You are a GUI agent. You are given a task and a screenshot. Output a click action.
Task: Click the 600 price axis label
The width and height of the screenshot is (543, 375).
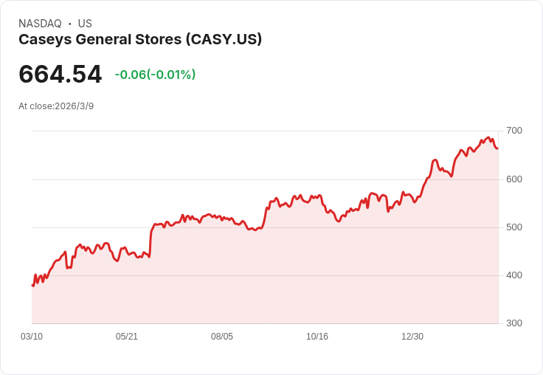tap(514, 179)
